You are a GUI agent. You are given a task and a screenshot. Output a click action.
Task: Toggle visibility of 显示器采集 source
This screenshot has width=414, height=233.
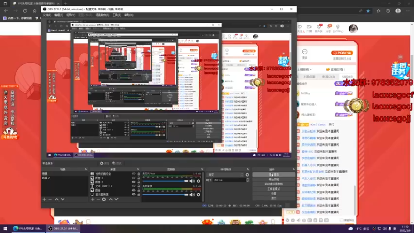tap(134, 194)
